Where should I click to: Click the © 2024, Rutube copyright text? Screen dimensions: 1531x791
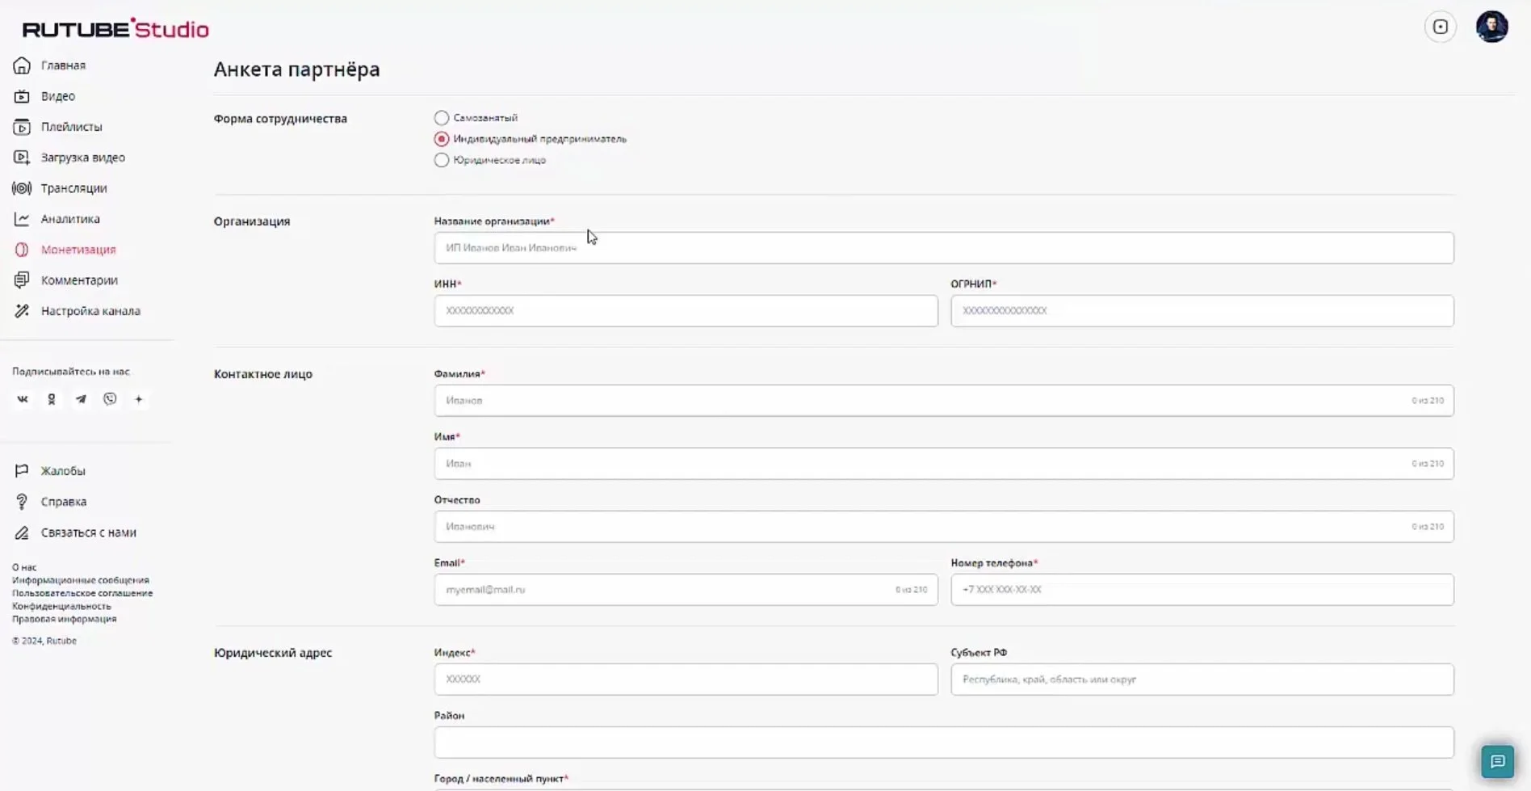click(x=44, y=641)
